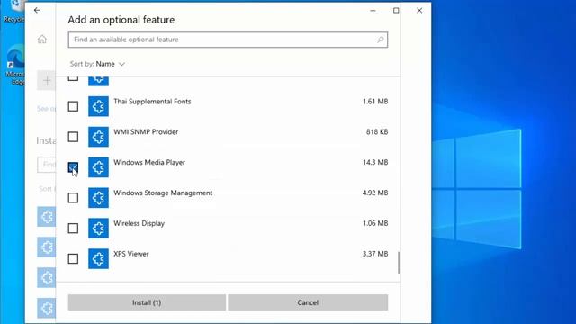Image resolution: width=576 pixels, height=324 pixels.
Task: Open Recycle Bin on desktop
Action: point(14,12)
